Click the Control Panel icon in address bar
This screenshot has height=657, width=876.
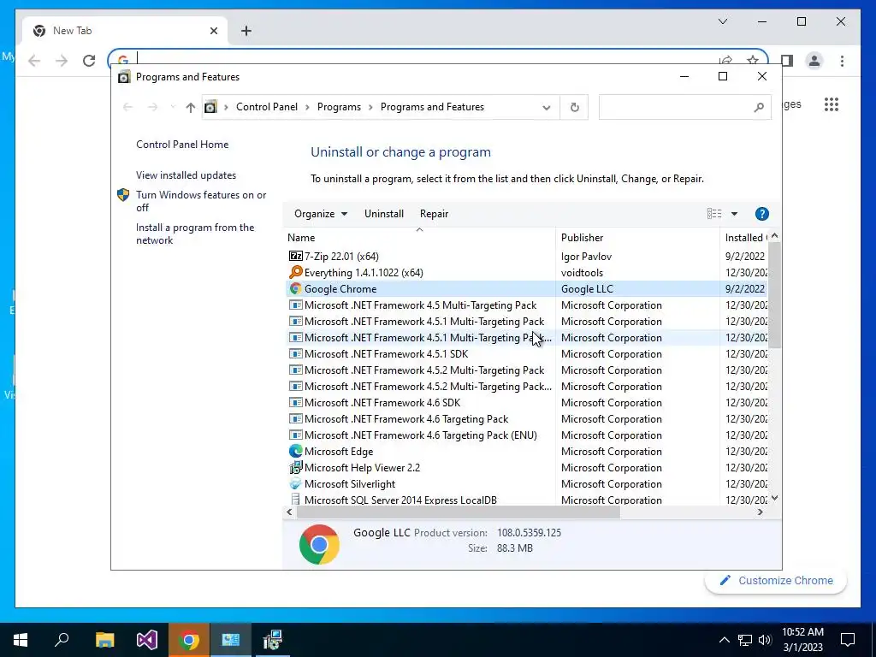(x=210, y=107)
